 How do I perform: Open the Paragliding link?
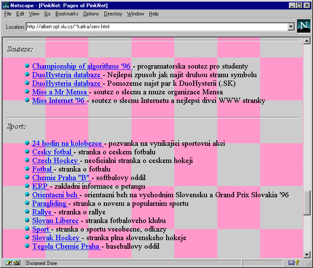[x=49, y=203]
